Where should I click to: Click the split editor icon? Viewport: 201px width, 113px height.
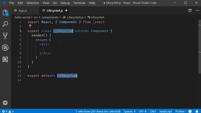coord(190,10)
